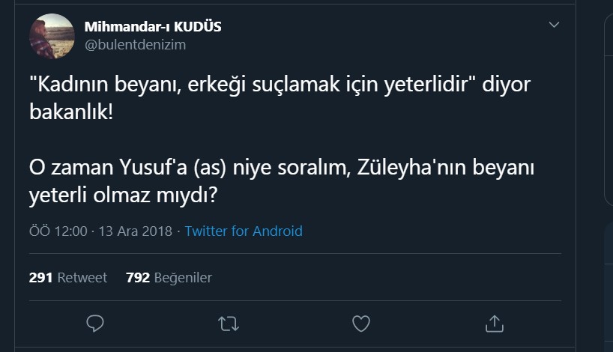
Task: Click the 13 Ara 2018 date
Action: tap(135, 231)
